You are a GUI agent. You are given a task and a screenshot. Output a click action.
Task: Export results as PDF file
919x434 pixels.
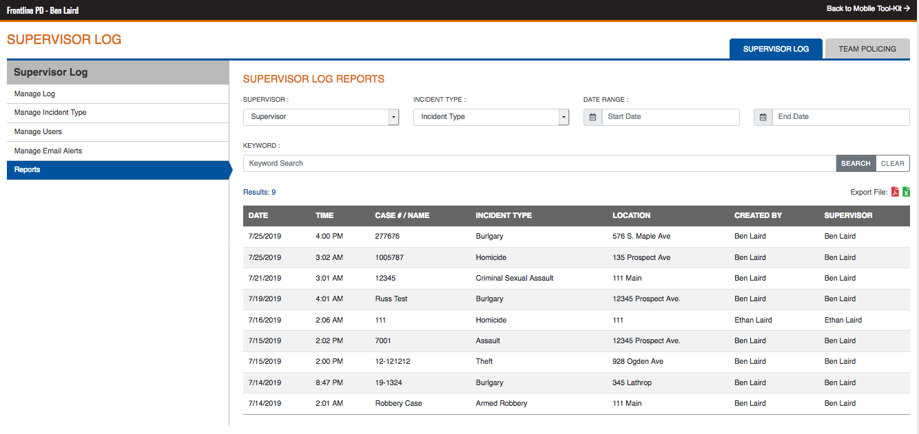[895, 192]
